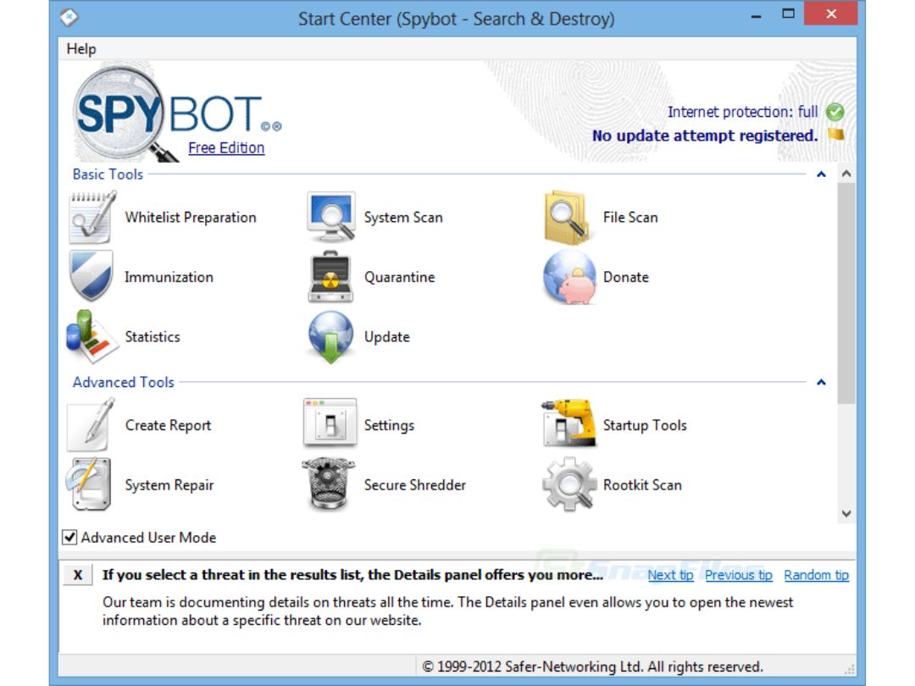
Task: Show a Random tip
Action: pyautogui.click(x=817, y=575)
